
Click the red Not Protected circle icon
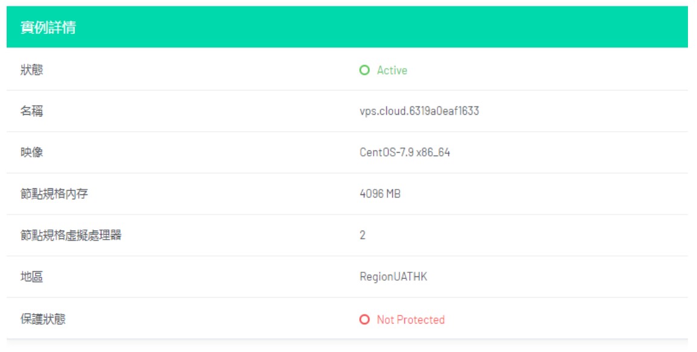click(364, 319)
